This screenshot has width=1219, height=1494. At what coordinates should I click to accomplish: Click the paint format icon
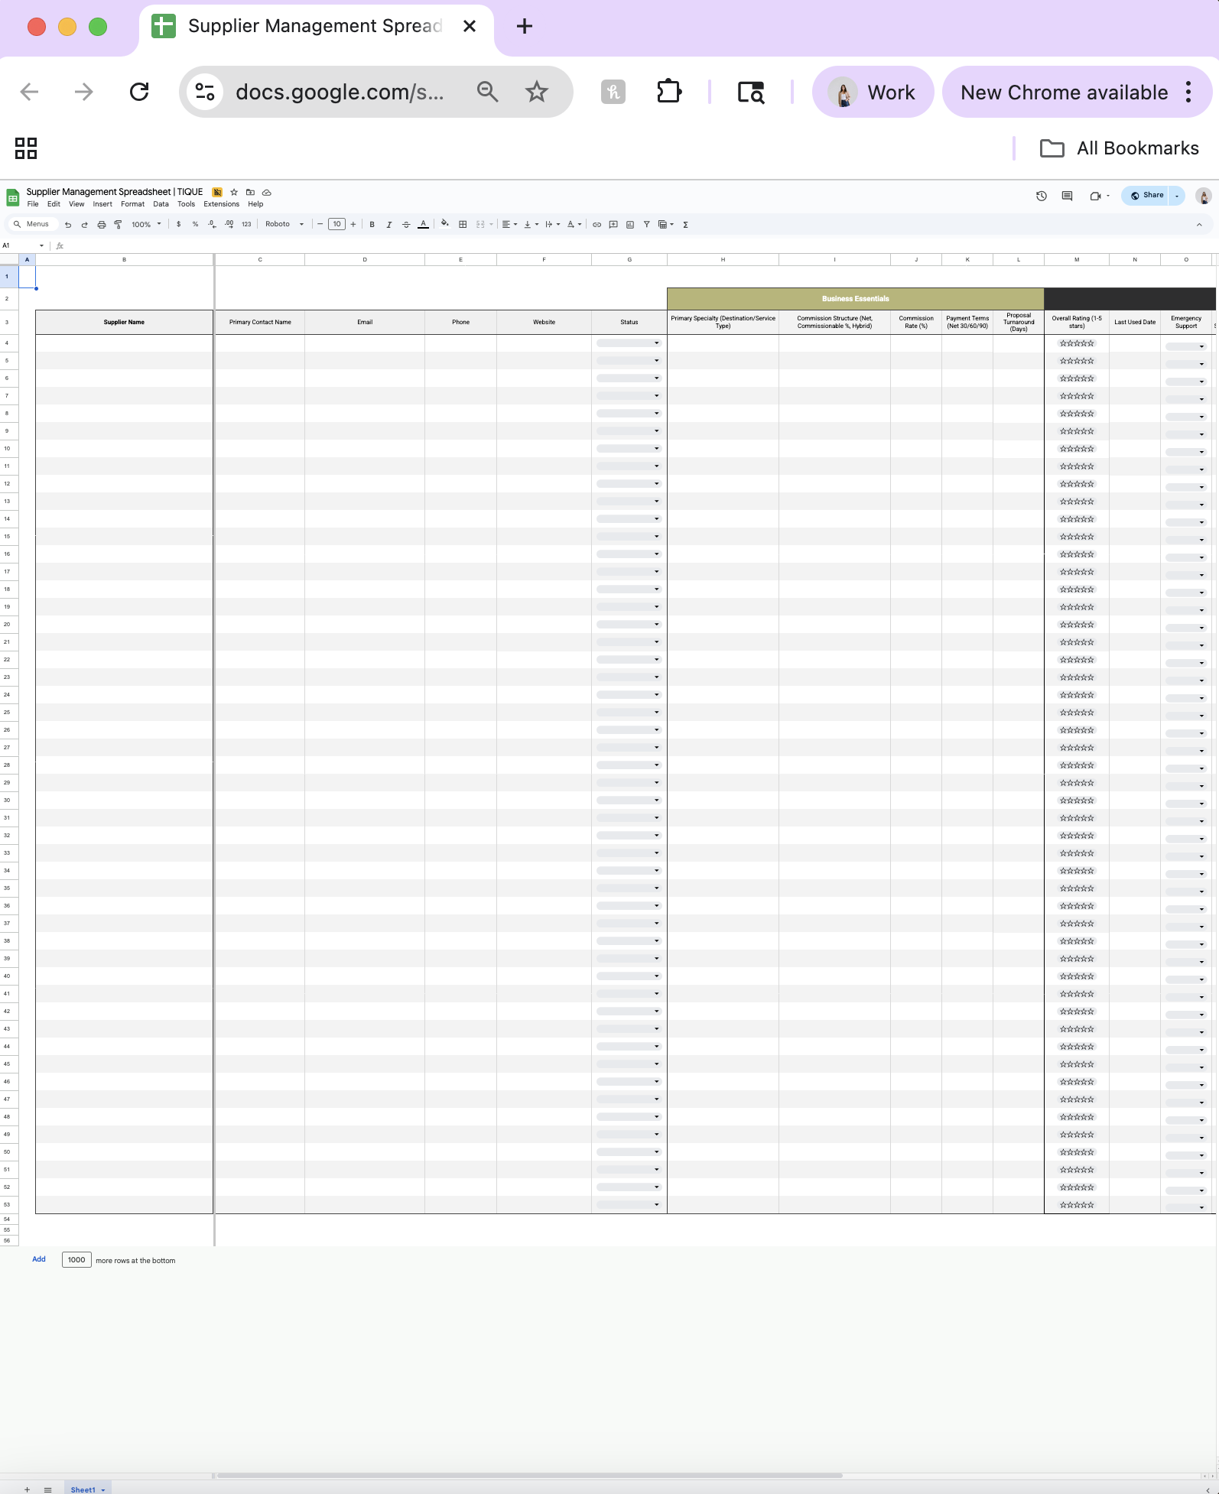pyautogui.click(x=118, y=225)
